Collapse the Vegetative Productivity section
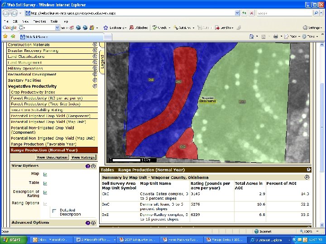Image resolution: width=326 pixels, height=244 pixels. coord(95,86)
